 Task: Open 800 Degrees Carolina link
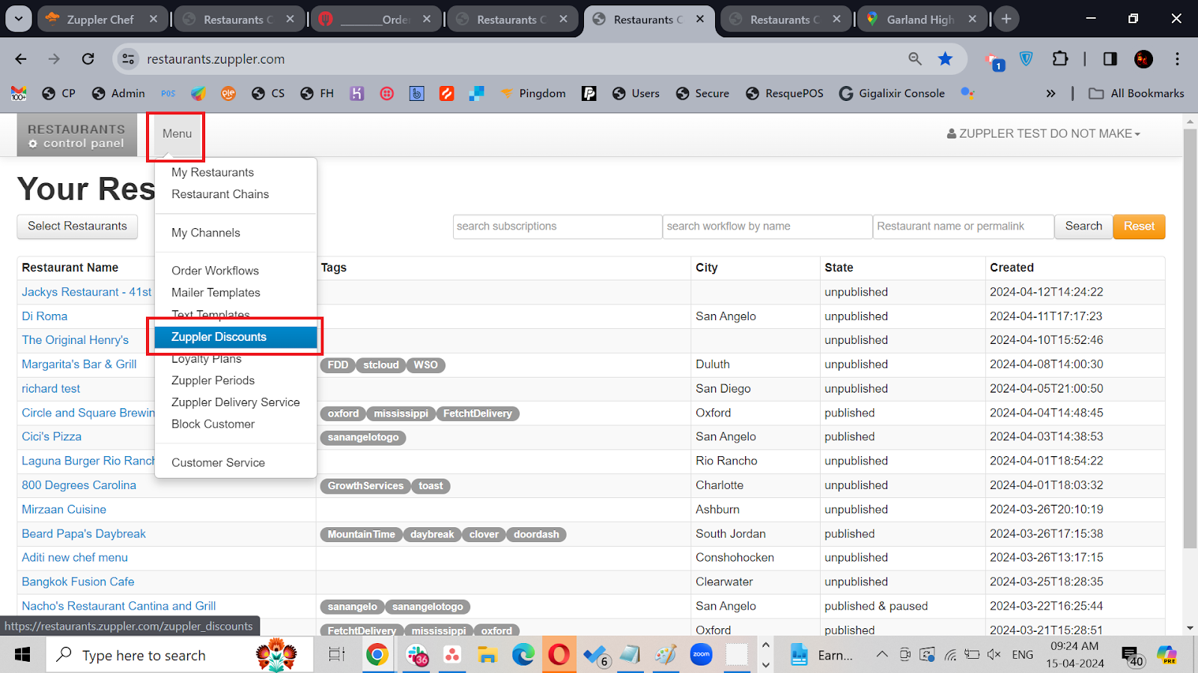click(79, 485)
